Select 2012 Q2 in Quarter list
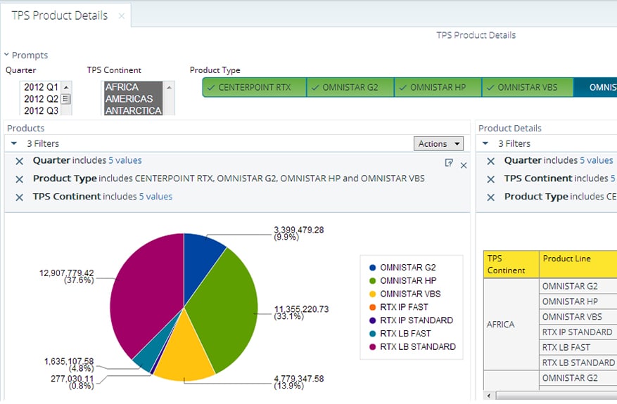The width and height of the screenshot is (617, 404). [x=41, y=98]
